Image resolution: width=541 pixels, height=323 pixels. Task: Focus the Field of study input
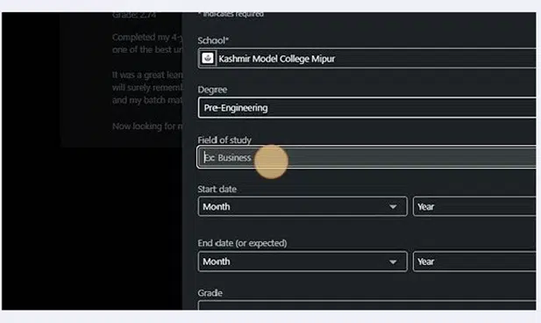(x=367, y=157)
